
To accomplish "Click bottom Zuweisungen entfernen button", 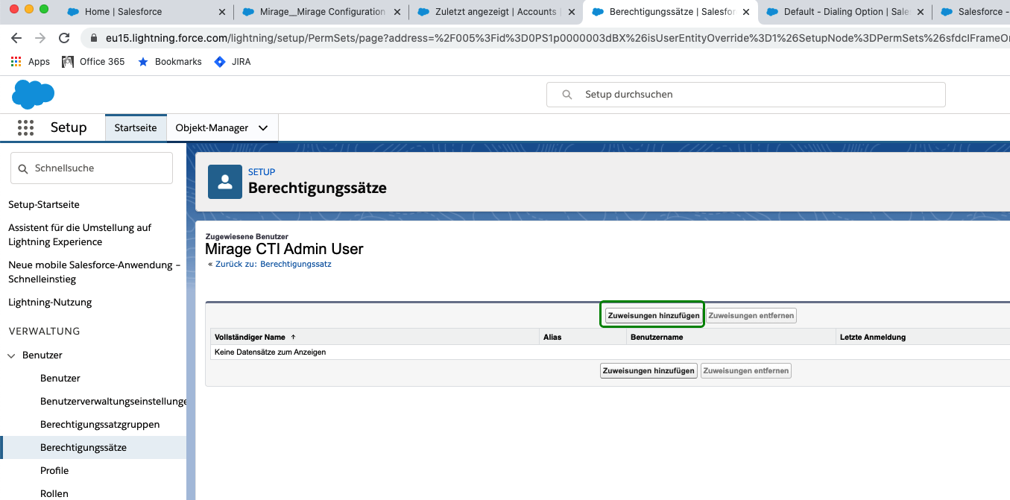I will (746, 370).
